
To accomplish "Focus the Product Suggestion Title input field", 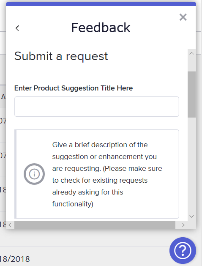I will click(97, 107).
